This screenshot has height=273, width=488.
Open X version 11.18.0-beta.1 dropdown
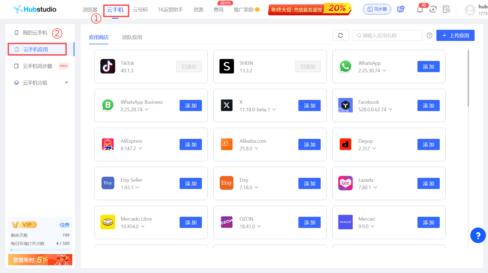point(274,109)
